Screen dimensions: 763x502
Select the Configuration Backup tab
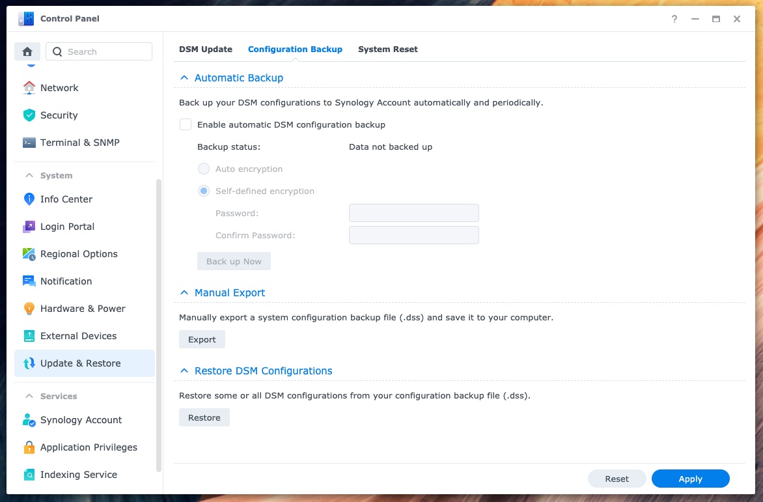pyautogui.click(x=295, y=49)
